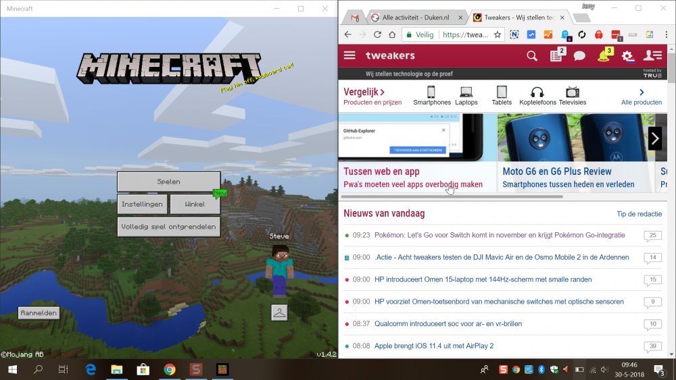Launch Microsoft Edge from the taskbar
Screen dimensions: 676x380
coord(91,369)
